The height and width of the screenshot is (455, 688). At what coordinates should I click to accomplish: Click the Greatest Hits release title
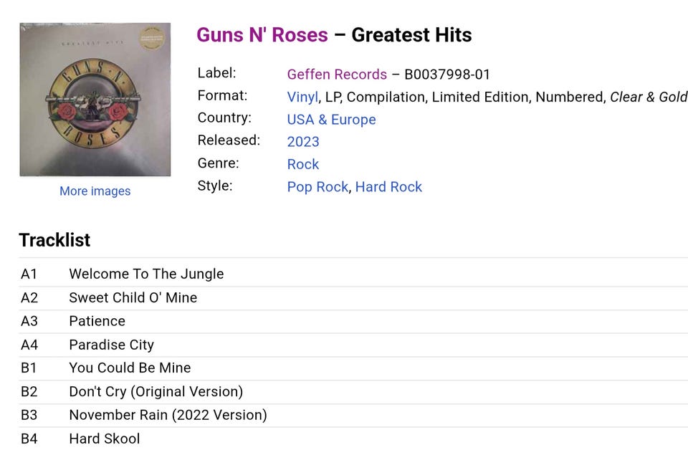tap(411, 35)
